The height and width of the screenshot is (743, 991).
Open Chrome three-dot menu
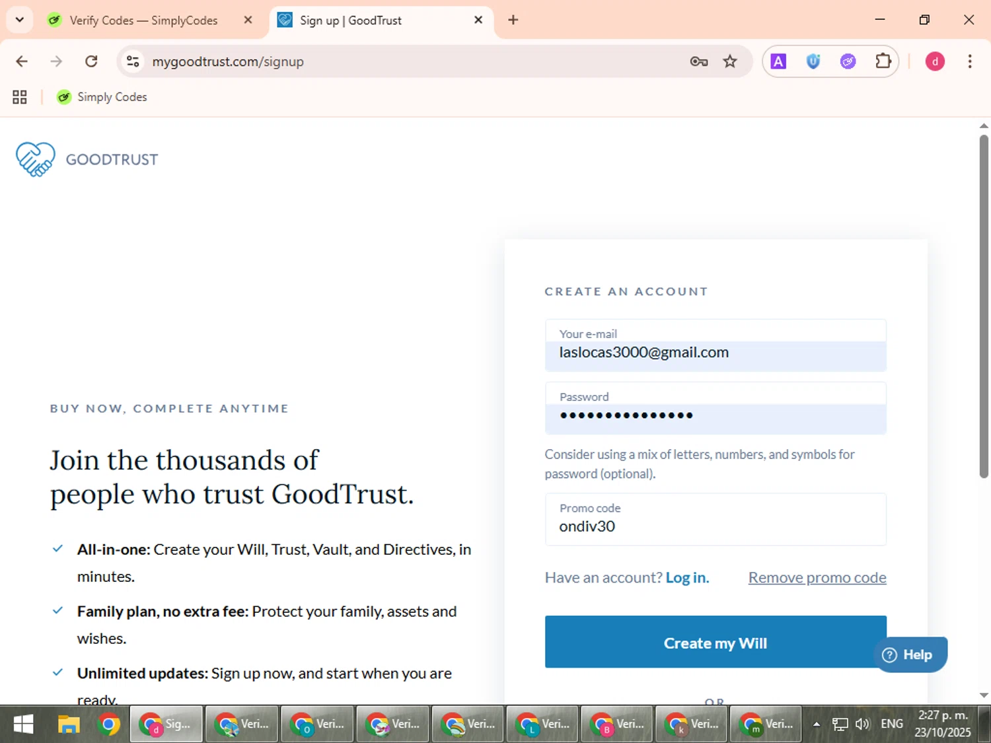(970, 61)
